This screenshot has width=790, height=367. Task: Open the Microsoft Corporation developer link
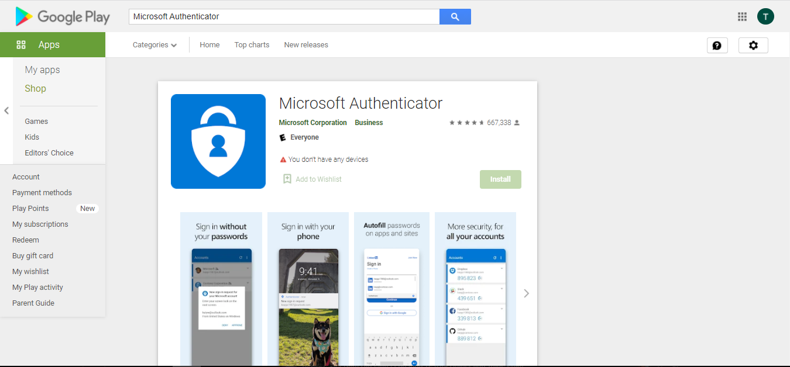pyautogui.click(x=312, y=123)
